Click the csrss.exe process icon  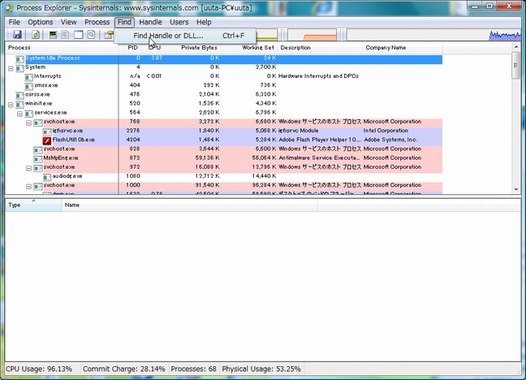[19, 96]
